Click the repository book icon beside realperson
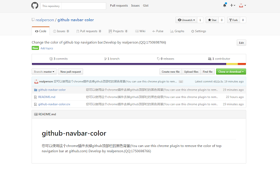 (x=33, y=20)
